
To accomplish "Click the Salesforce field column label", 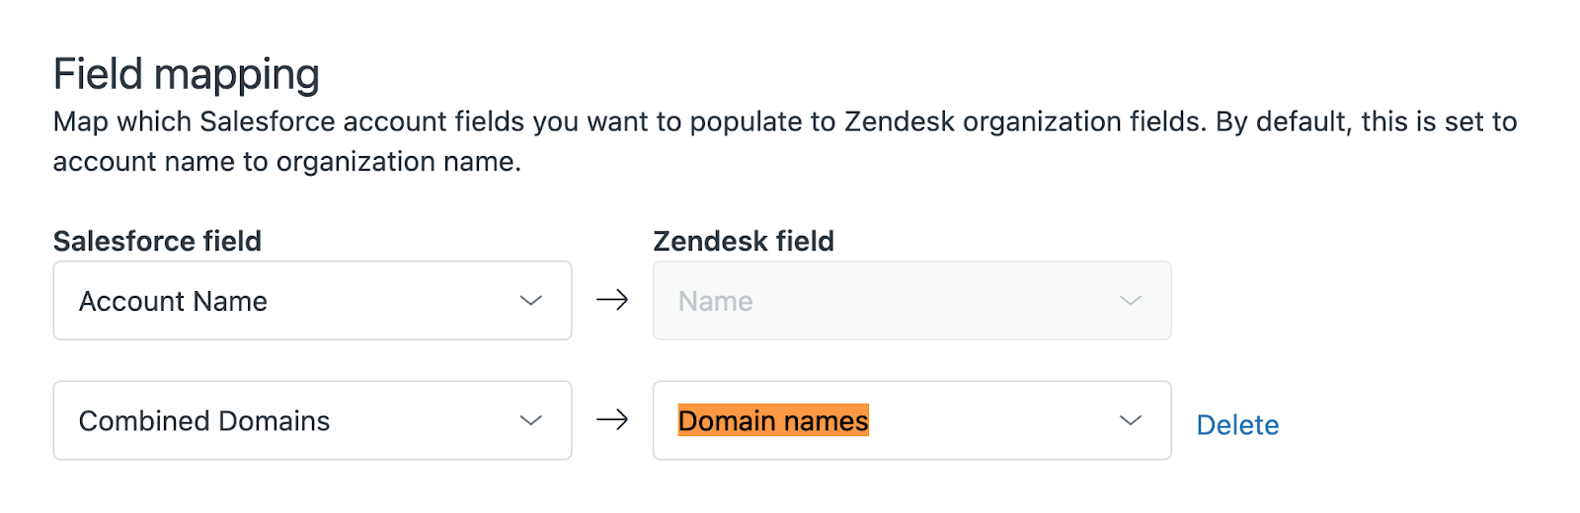I will tap(157, 241).
